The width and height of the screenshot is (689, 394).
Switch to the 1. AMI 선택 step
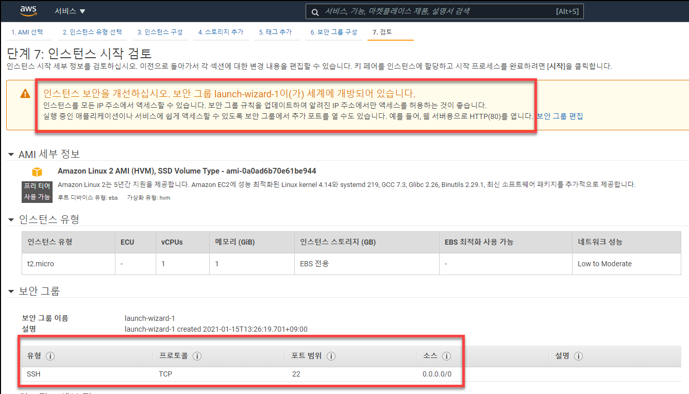[27, 32]
